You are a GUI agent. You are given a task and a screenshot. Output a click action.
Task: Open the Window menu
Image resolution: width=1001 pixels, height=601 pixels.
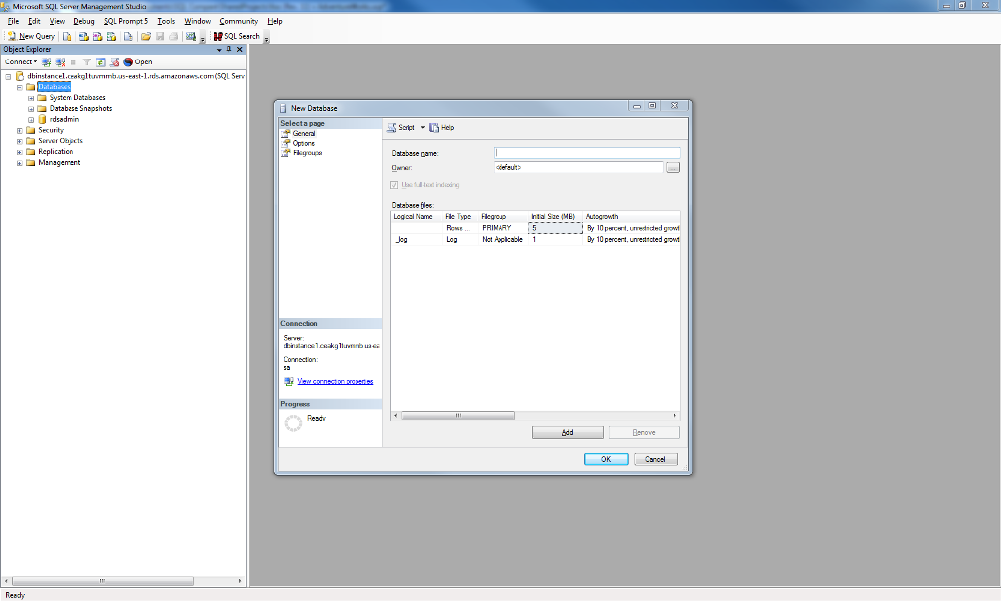click(x=198, y=21)
